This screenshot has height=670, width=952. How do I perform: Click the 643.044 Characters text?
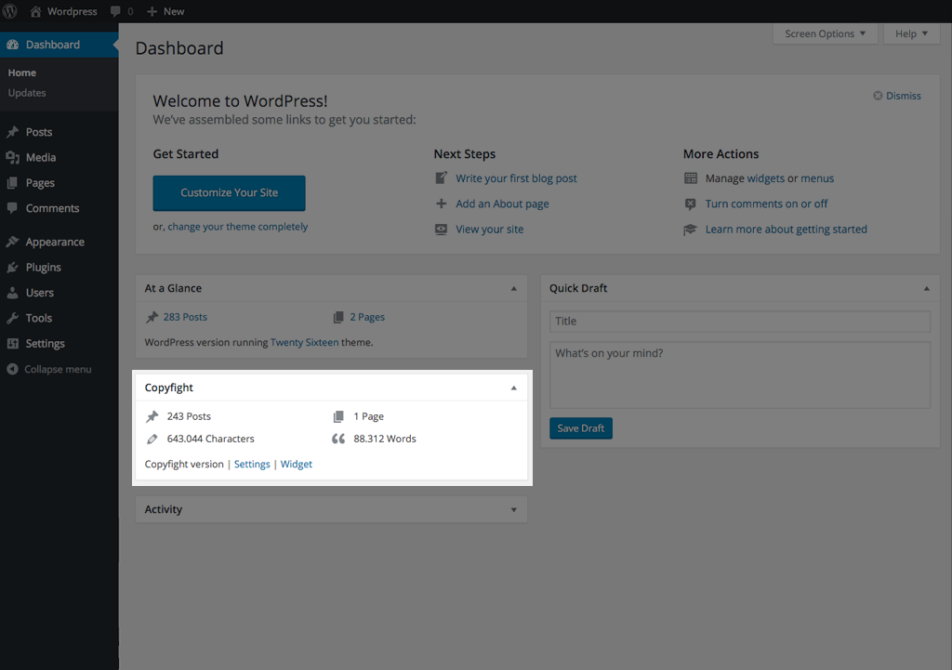(211, 439)
